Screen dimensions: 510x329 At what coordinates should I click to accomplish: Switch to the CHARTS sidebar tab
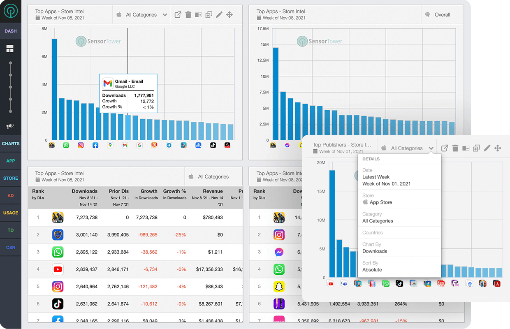[11, 144]
